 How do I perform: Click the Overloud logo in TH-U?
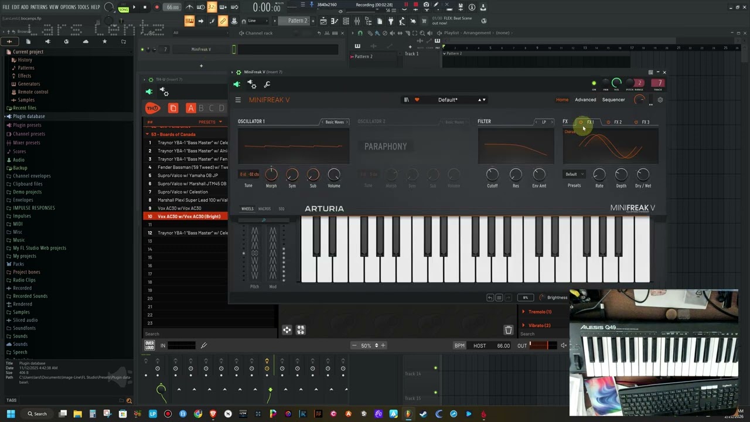pyautogui.click(x=149, y=345)
